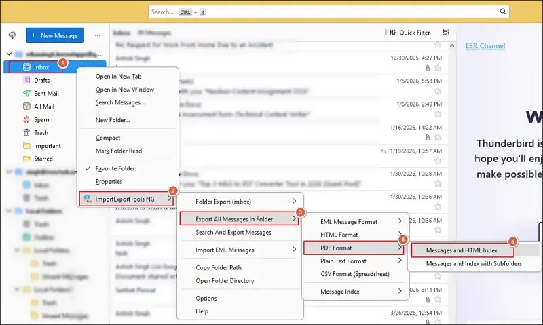Star the 1/16/2026, 11:22 AM message
The width and height of the screenshot is (543, 325).
coord(438,138)
